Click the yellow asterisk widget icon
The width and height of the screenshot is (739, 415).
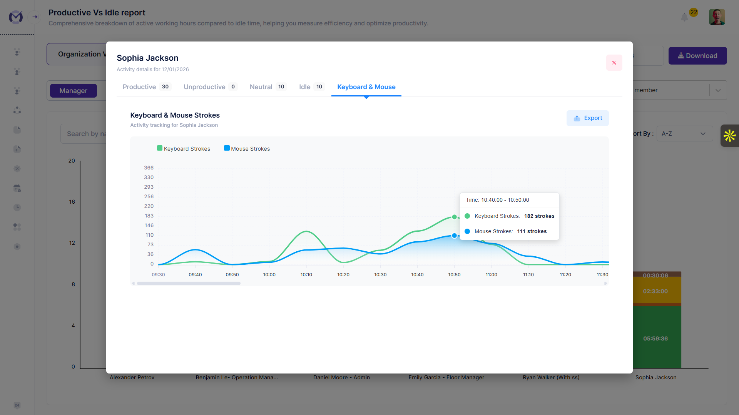point(729,136)
